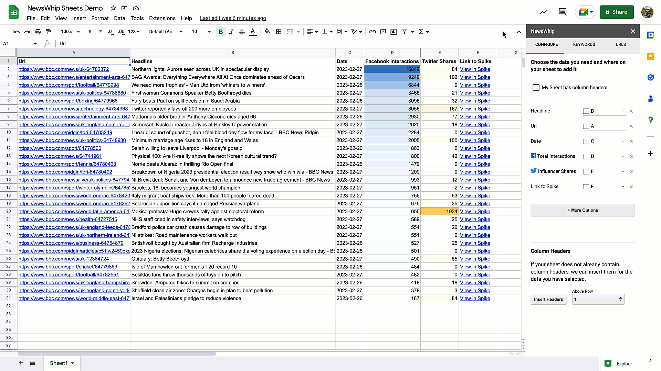Screen dimensions: 661x371
Task: Open the Total Interactions column D dropdown
Action: tap(604, 156)
